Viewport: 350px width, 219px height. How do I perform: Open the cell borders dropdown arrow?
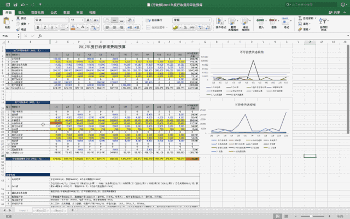pos(67,27)
